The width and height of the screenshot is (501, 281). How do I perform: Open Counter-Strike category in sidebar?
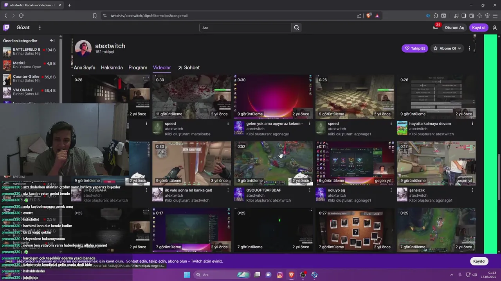point(30,79)
